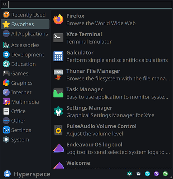Show All Applications category
Screen dimensions: 173x179
pos(25,34)
